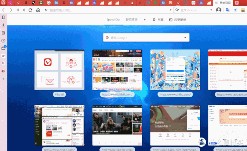Click the translate extension icon
The image size is (247, 151).
[227, 10]
